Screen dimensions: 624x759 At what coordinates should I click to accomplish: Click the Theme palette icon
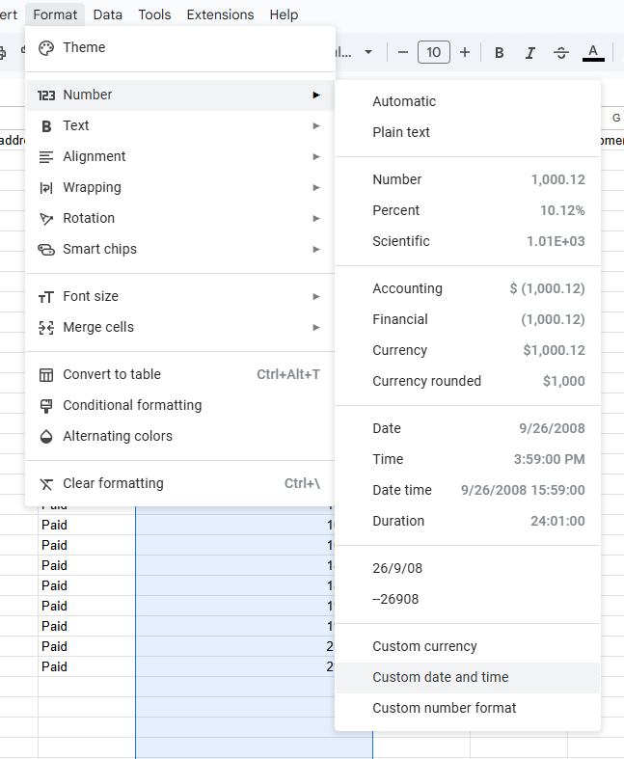pos(46,48)
